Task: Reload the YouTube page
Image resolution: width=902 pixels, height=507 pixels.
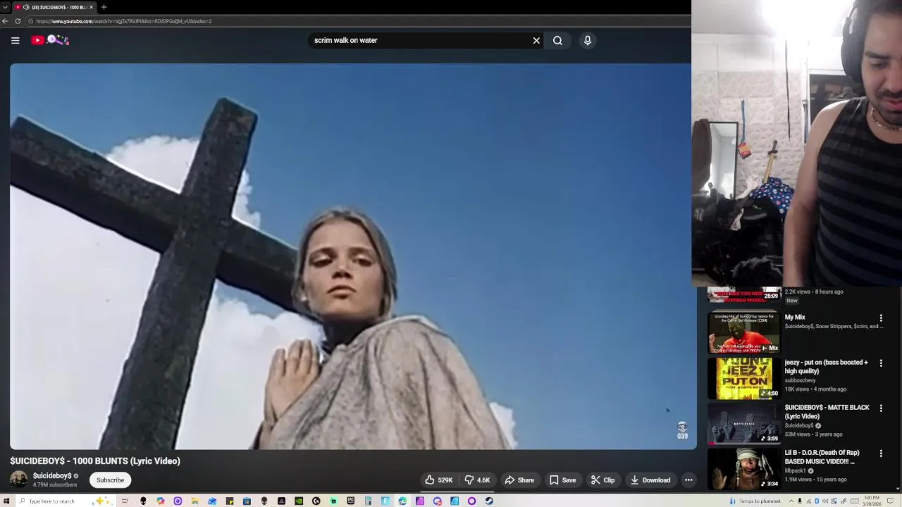Action: tap(18, 21)
